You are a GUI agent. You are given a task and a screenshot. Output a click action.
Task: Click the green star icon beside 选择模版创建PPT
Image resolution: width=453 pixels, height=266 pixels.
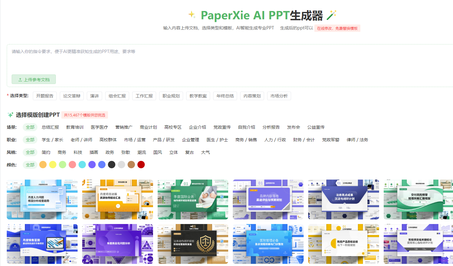click(10, 115)
